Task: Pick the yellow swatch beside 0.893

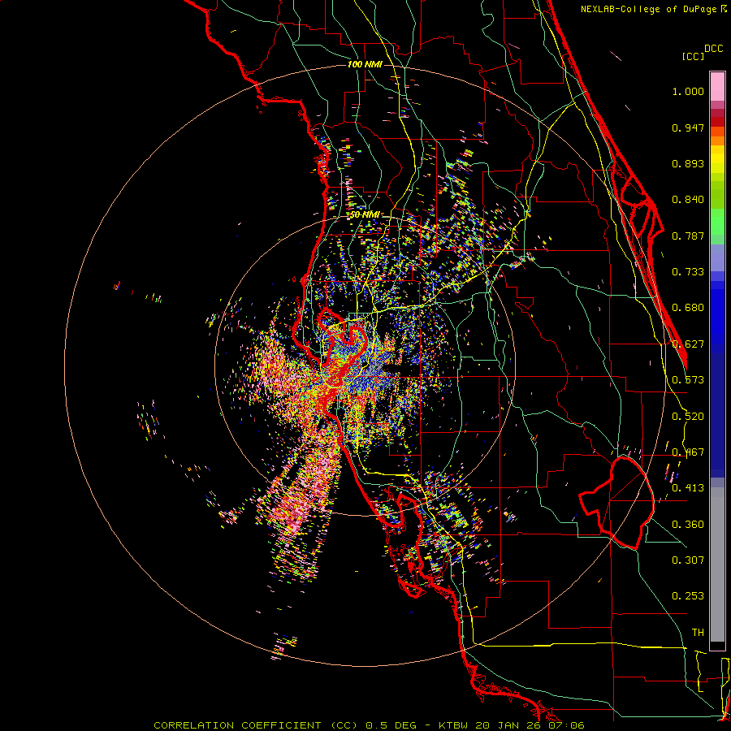Action: pos(717,163)
